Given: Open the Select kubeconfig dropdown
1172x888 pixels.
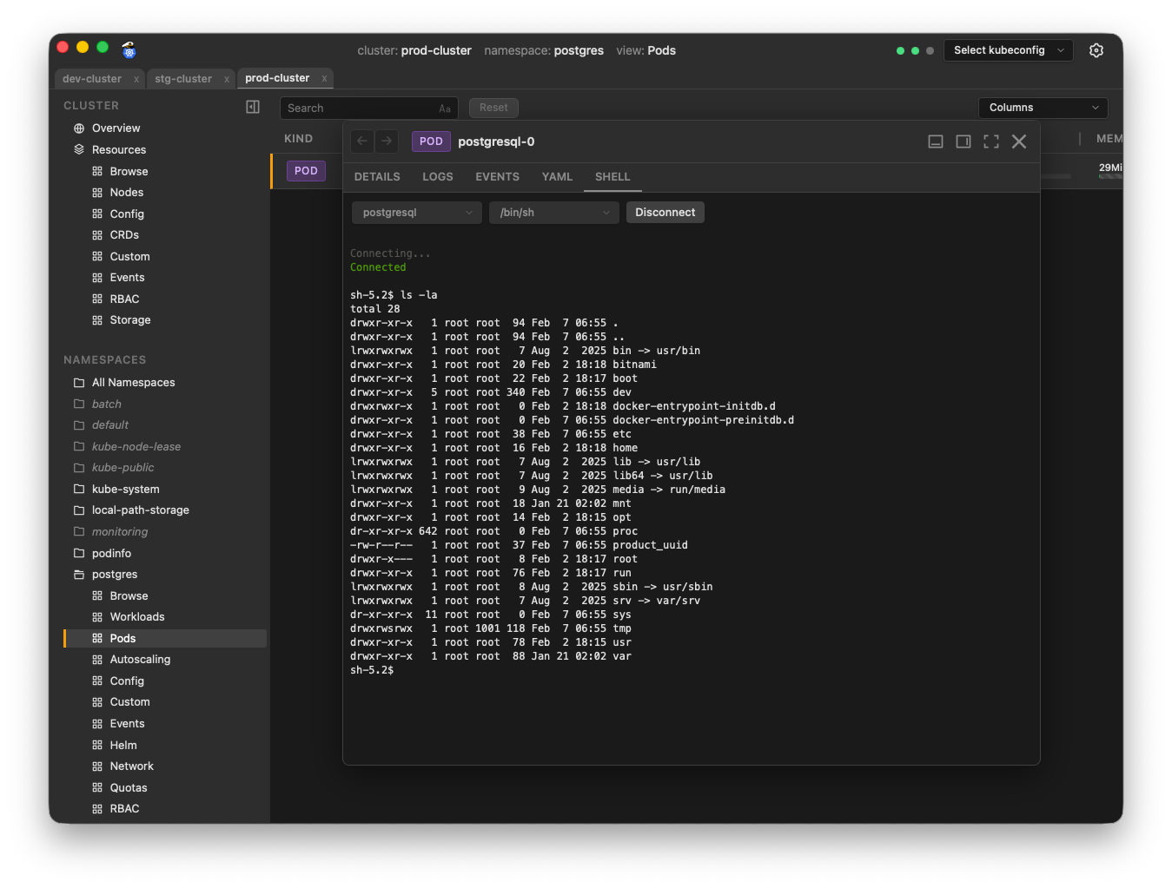Looking at the screenshot, I should 1008,50.
